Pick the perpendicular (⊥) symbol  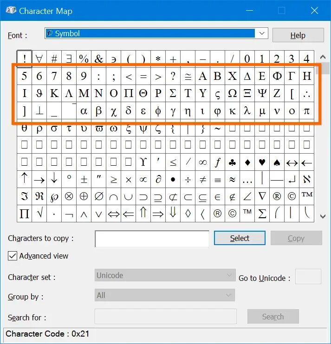[39, 111]
